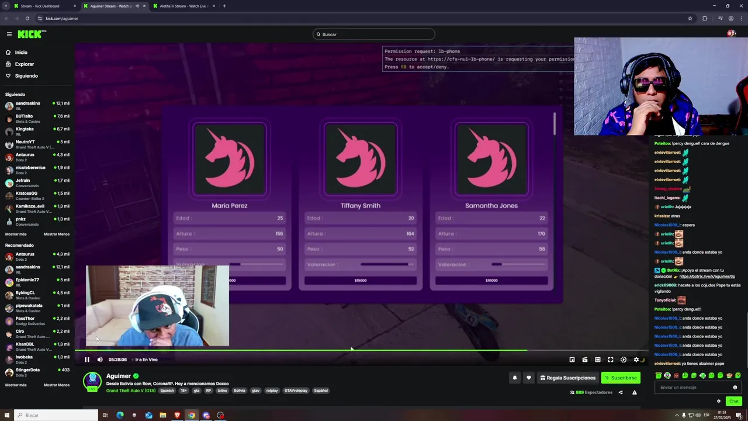Switch to Stream - Kick Dashboard tab
This screenshot has width=748, height=421.
46,6
